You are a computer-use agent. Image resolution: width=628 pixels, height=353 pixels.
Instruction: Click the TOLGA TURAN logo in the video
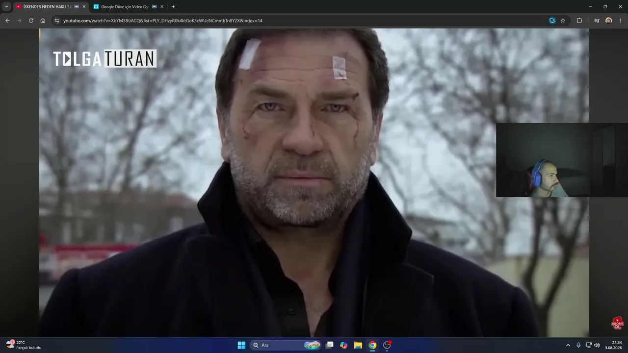(105, 59)
